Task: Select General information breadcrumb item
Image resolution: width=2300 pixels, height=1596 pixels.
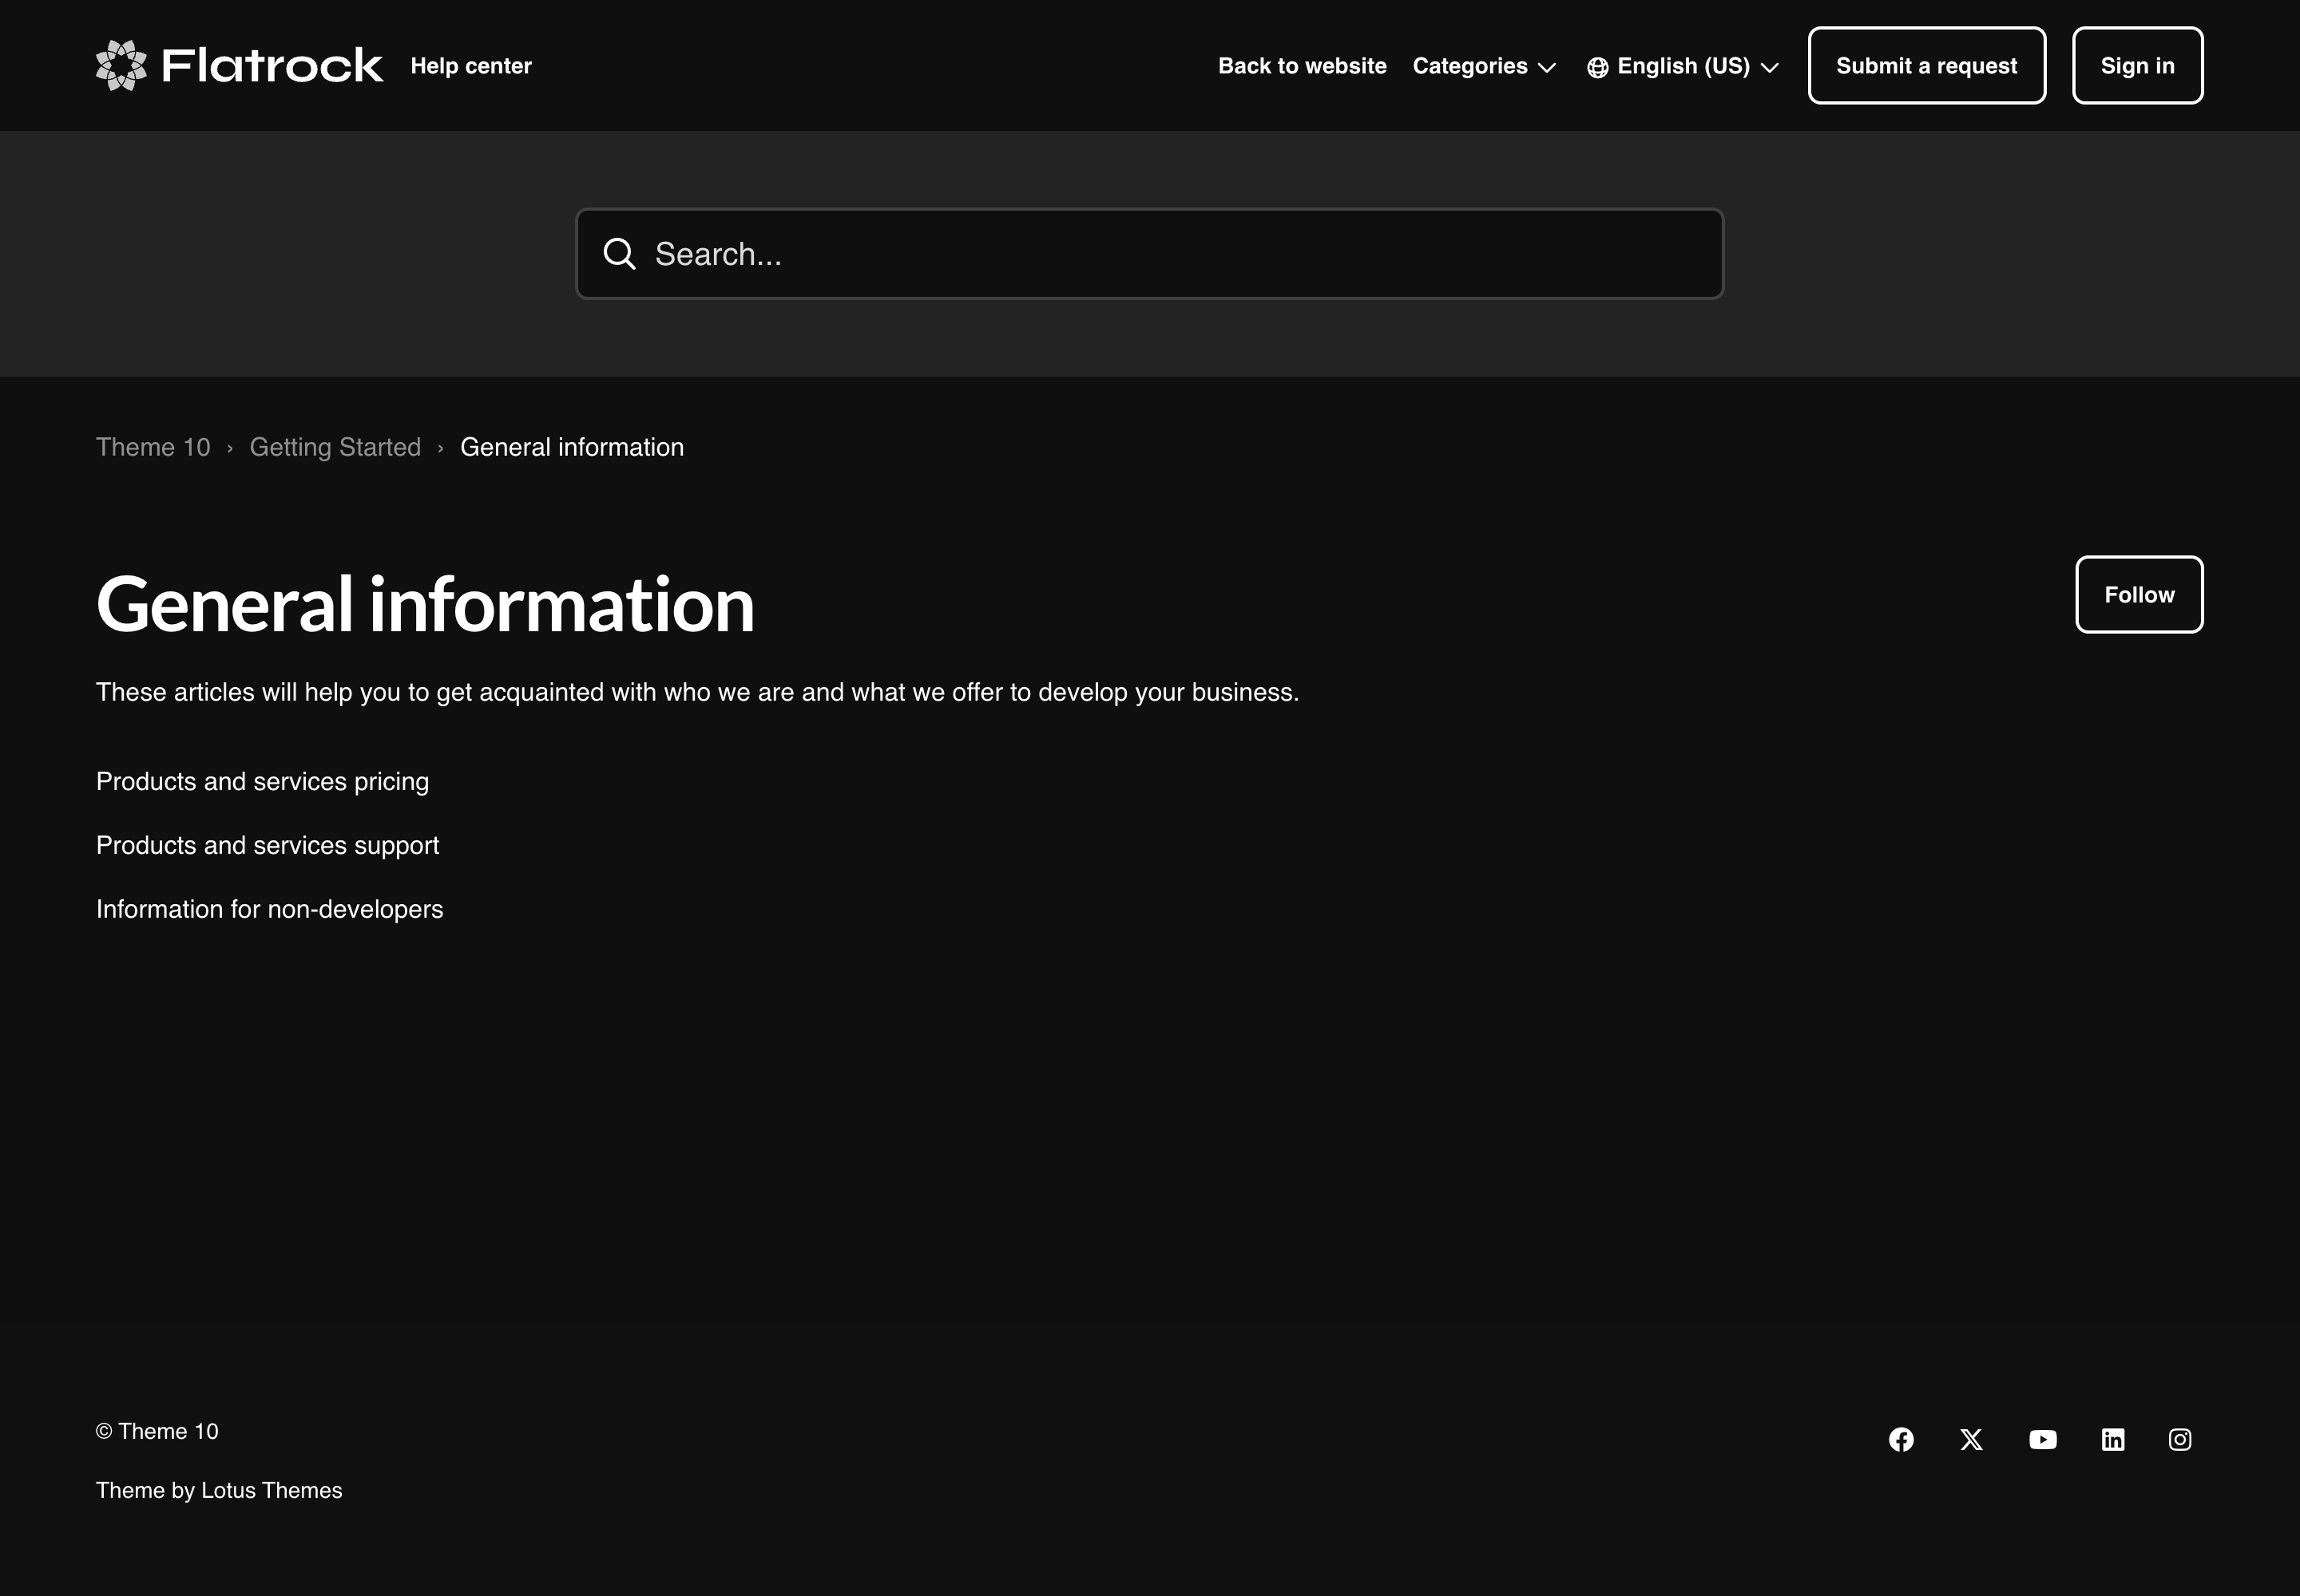Action: (x=572, y=447)
